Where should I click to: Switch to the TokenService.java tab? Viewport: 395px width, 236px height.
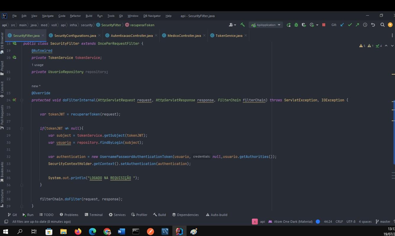[x=229, y=36]
